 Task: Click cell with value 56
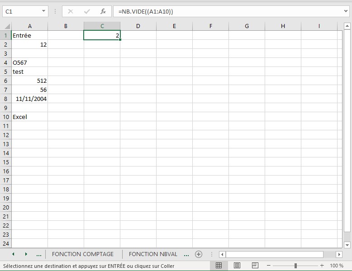[x=29, y=90]
